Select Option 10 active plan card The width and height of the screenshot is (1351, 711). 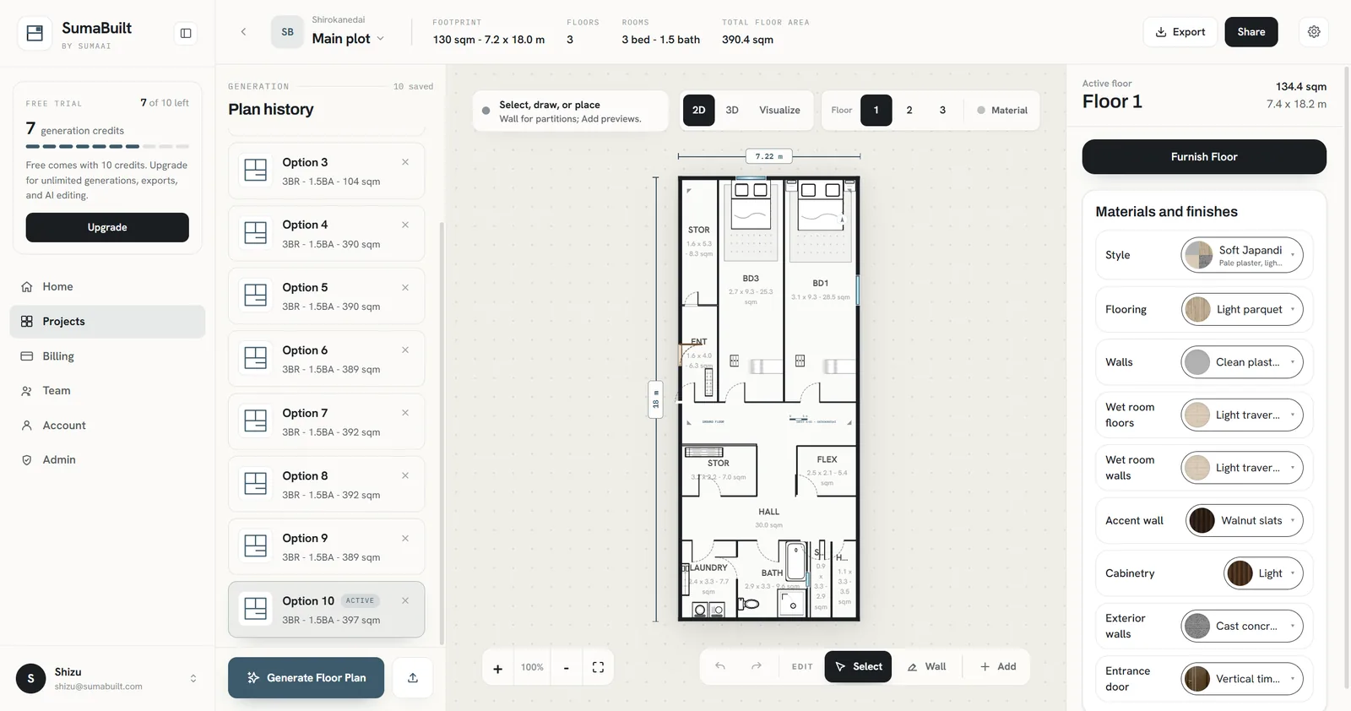pos(326,610)
